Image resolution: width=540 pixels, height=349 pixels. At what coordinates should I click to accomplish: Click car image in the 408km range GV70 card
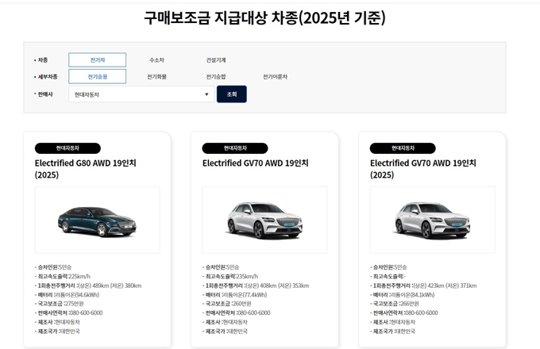[264, 220]
